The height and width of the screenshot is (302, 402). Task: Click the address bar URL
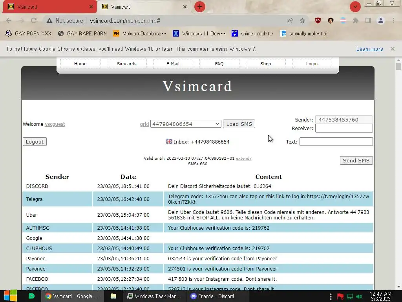(x=125, y=20)
